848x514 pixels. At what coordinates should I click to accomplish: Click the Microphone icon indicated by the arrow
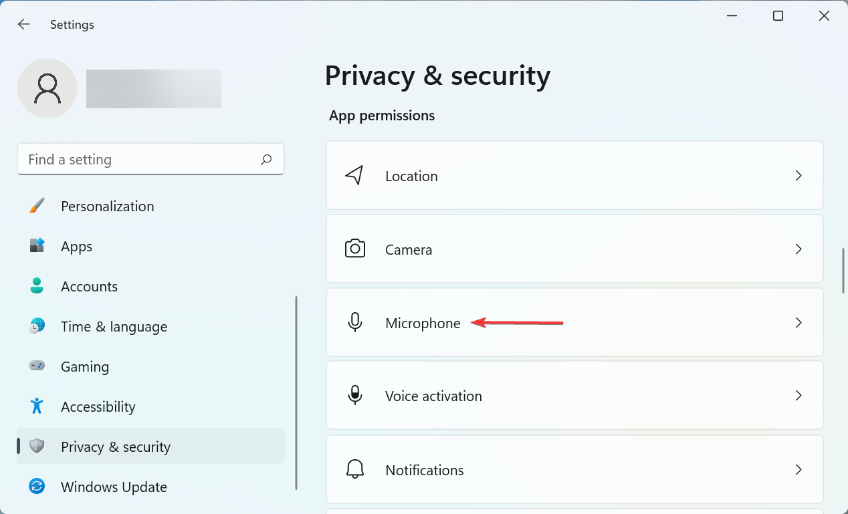tap(354, 322)
